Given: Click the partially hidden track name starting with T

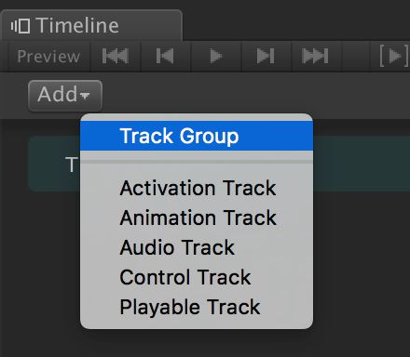Looking at the screenshot, I should pyautogui.click(x=72, y=165).
